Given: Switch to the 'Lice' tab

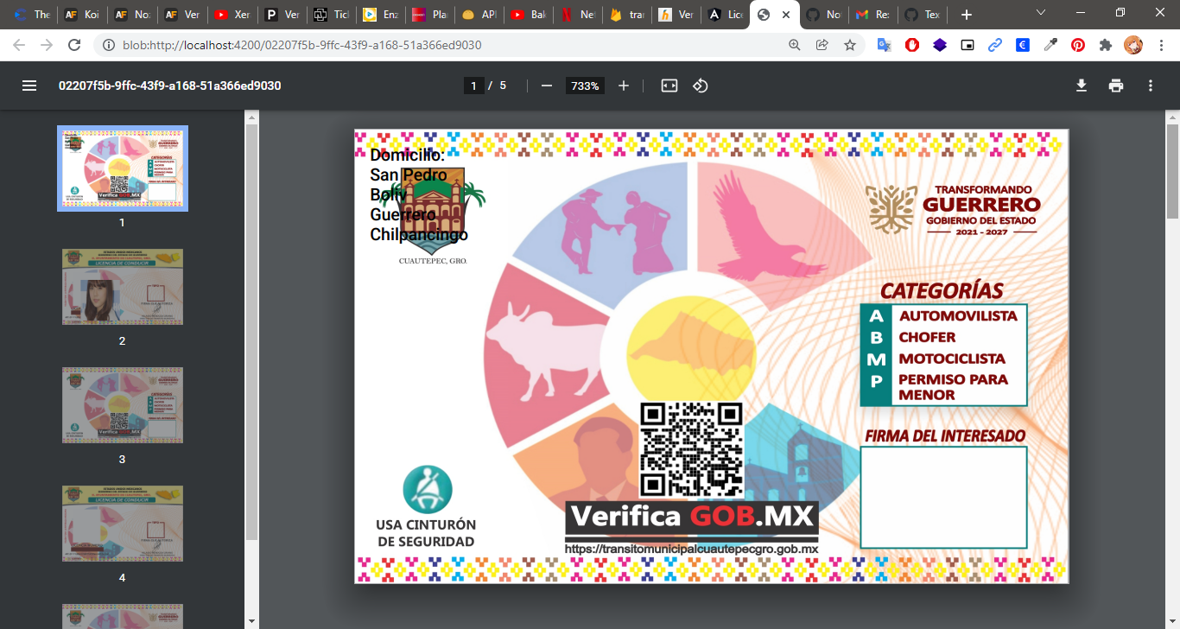Looking at the screenshot, I should click(726, 15).
